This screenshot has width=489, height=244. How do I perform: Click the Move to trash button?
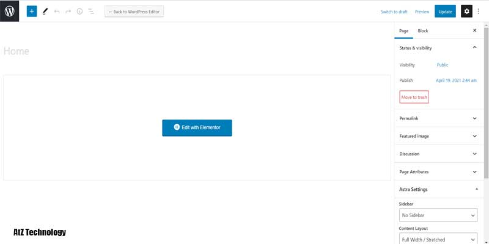coord(414,97)
